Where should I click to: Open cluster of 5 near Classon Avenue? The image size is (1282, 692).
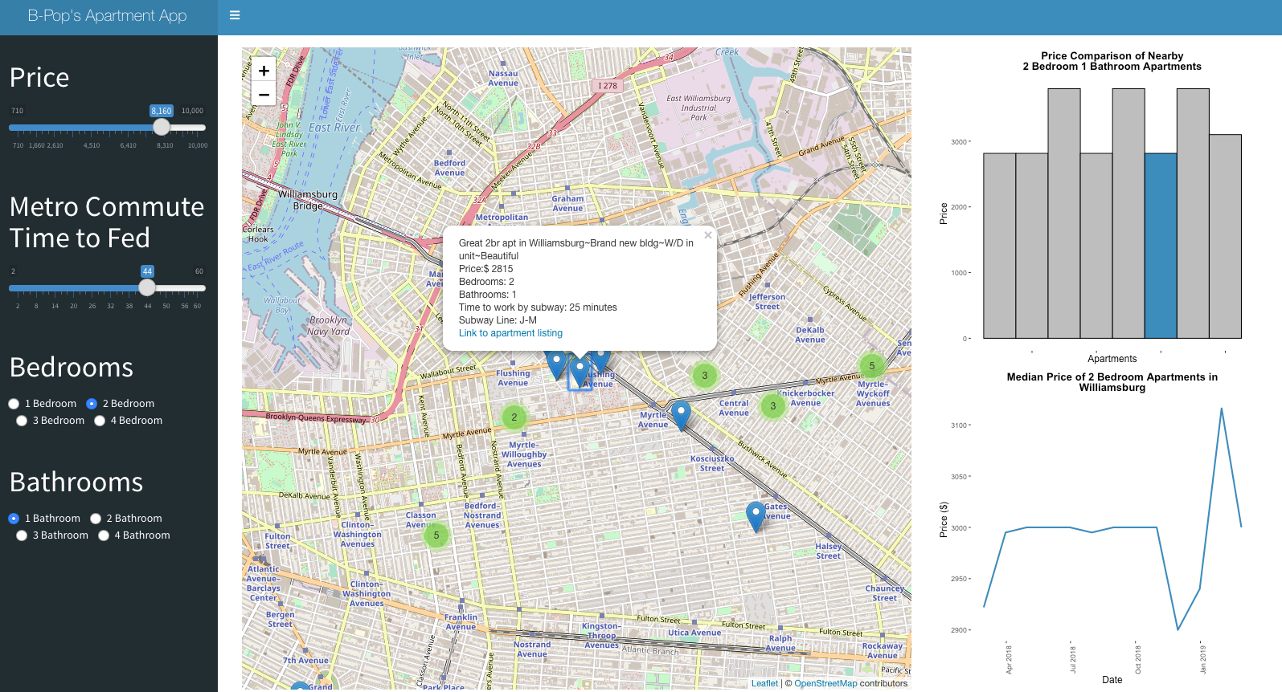click(x=436, y=535)
